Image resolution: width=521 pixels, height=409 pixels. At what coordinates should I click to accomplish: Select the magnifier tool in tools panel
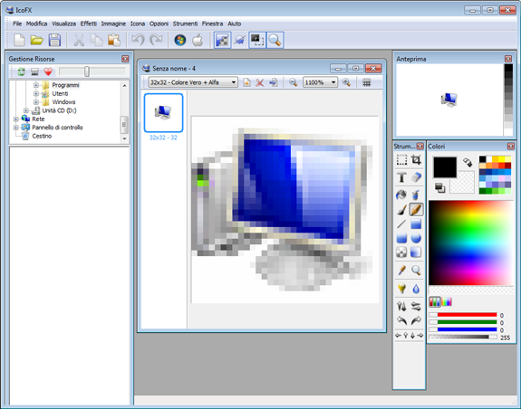pos(416,271)
